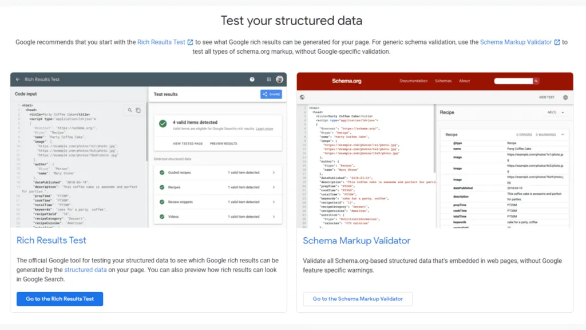Click the Videos row green check icon
This screenshot has height=330, width=586.
point(162,217)
